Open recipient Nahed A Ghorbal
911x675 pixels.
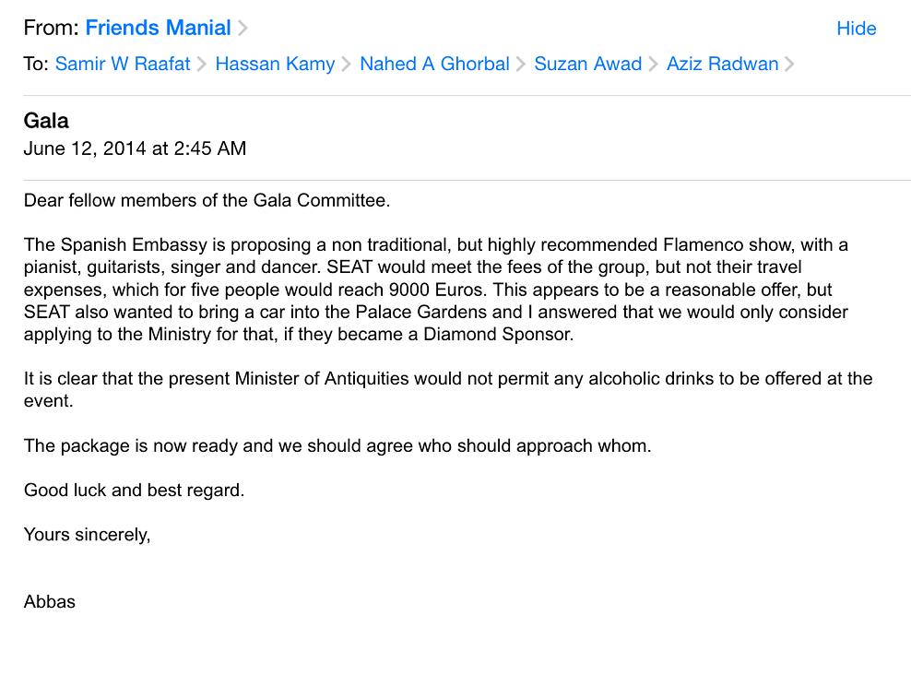(x=434, y=64)
